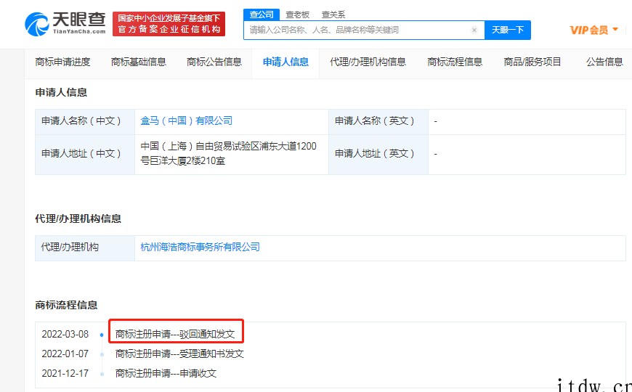Click the 天眼一下 search button
Viewport: 632px width, 392px height.
tap(508, 30)
